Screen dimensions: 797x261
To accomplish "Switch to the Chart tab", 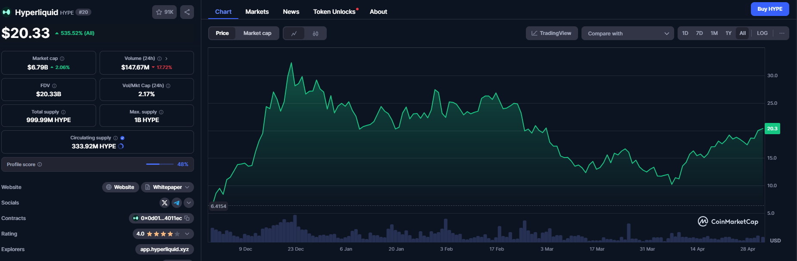I will (x=223, y=12).
